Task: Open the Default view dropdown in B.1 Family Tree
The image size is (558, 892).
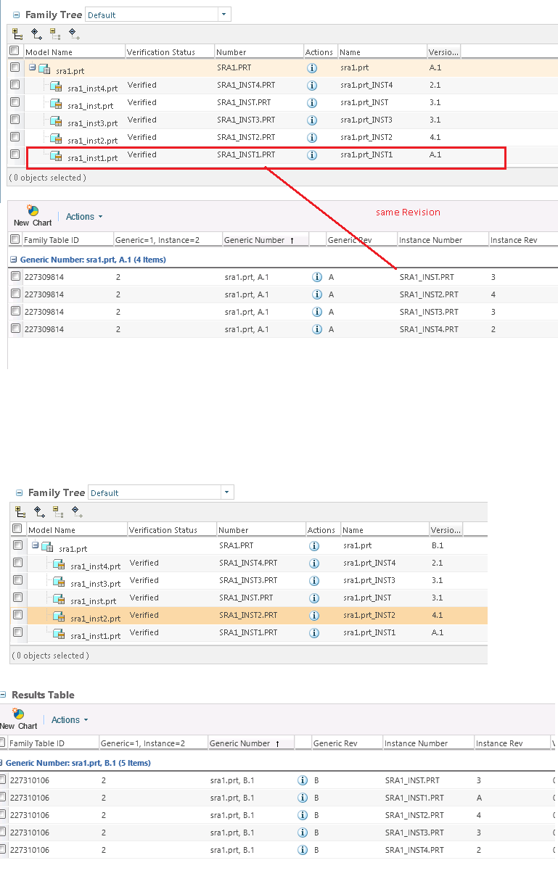Action: pos(226,492)
